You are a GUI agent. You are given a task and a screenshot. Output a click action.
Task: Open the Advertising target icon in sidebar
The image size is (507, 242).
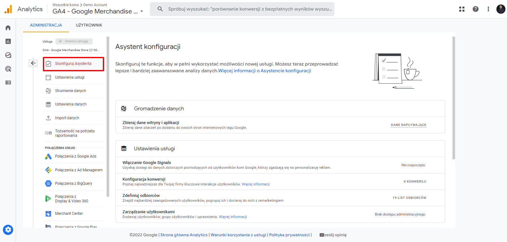click(x=8, y=69)
